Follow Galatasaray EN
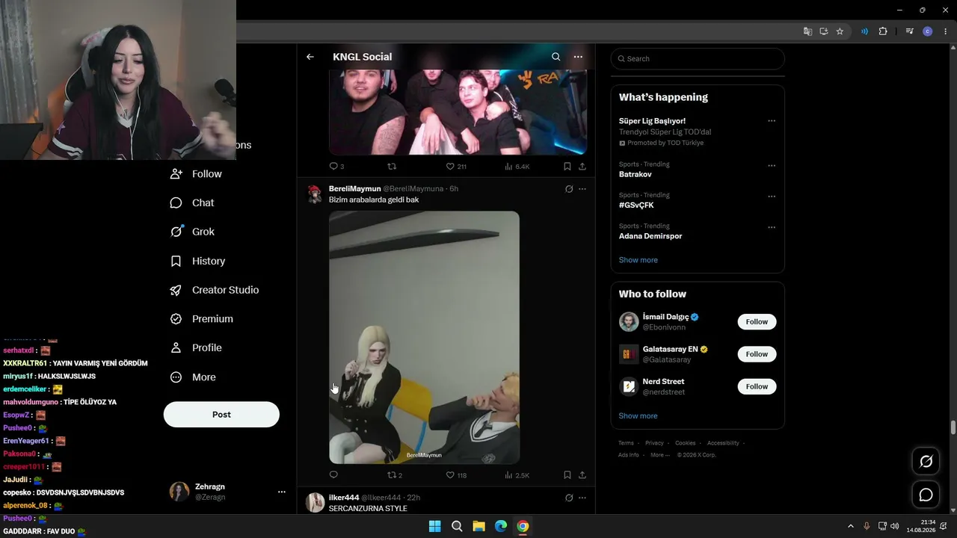This screenshot has height=538, width=957. click(x=757, y=354)
